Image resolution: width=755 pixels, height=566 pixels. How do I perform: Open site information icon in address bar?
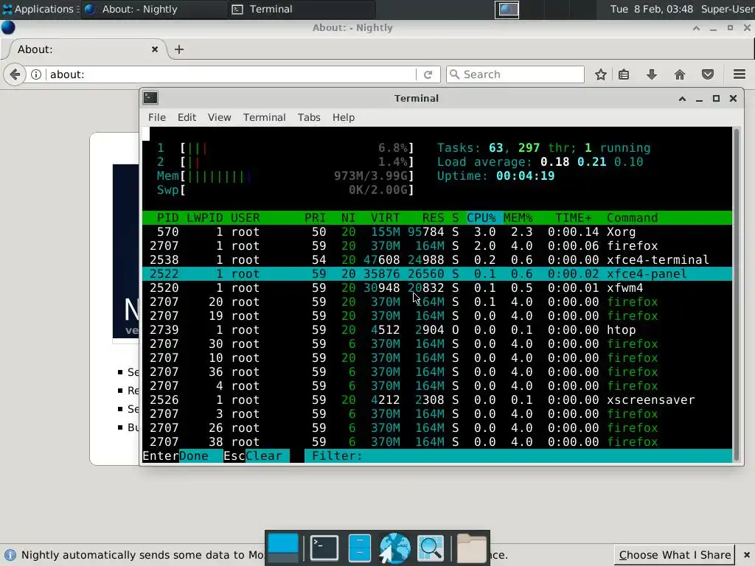[35, 74]
